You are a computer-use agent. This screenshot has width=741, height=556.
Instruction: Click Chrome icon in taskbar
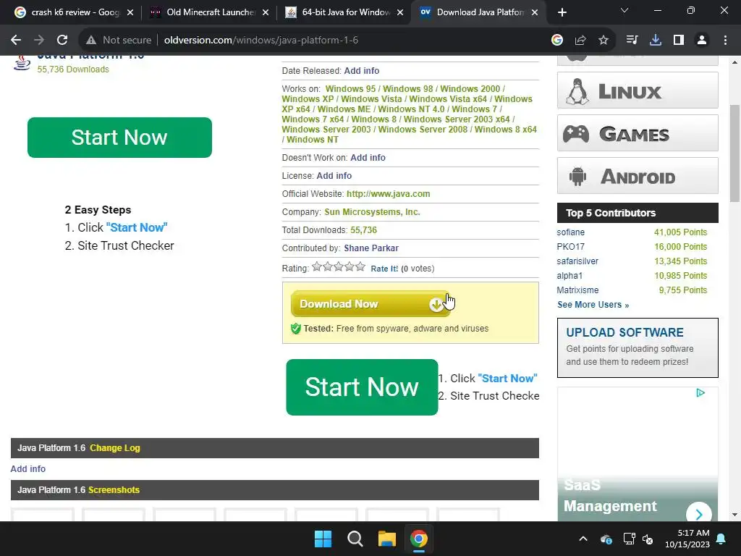419,539
